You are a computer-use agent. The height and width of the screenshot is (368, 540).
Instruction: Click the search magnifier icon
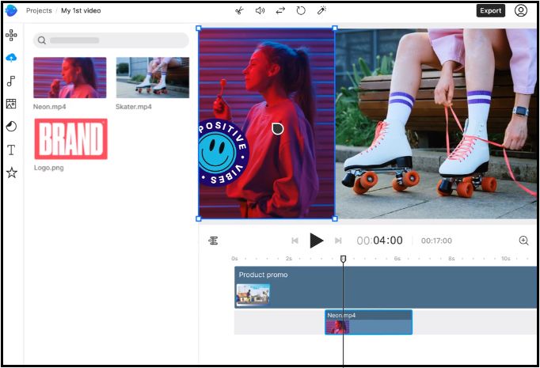pos(42,40)
